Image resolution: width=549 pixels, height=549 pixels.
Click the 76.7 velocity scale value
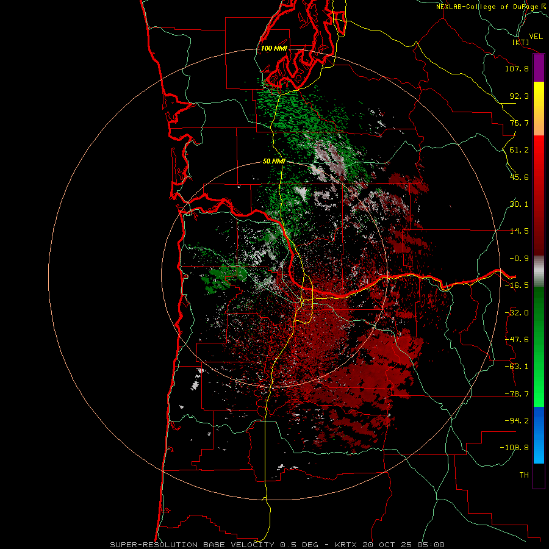click(519, 123)
